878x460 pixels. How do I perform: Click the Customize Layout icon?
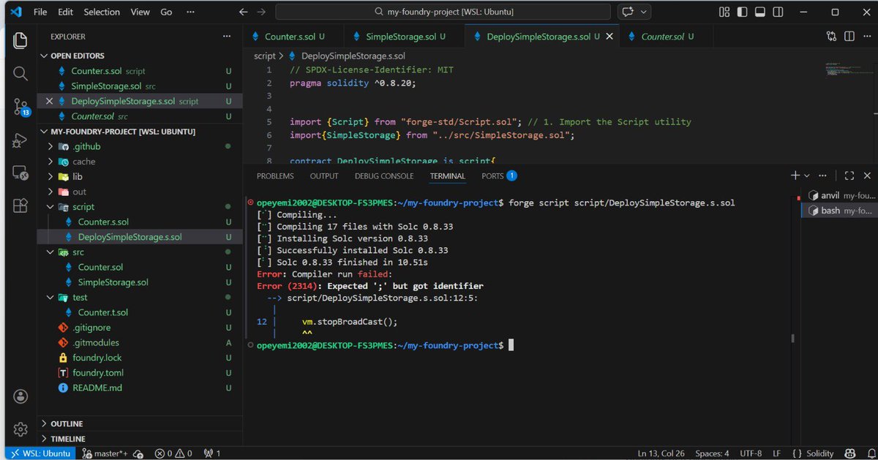724,12
